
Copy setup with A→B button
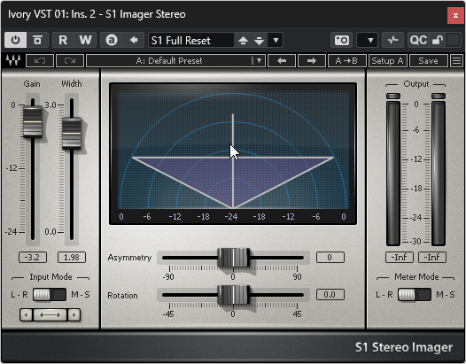coord(346,60)
